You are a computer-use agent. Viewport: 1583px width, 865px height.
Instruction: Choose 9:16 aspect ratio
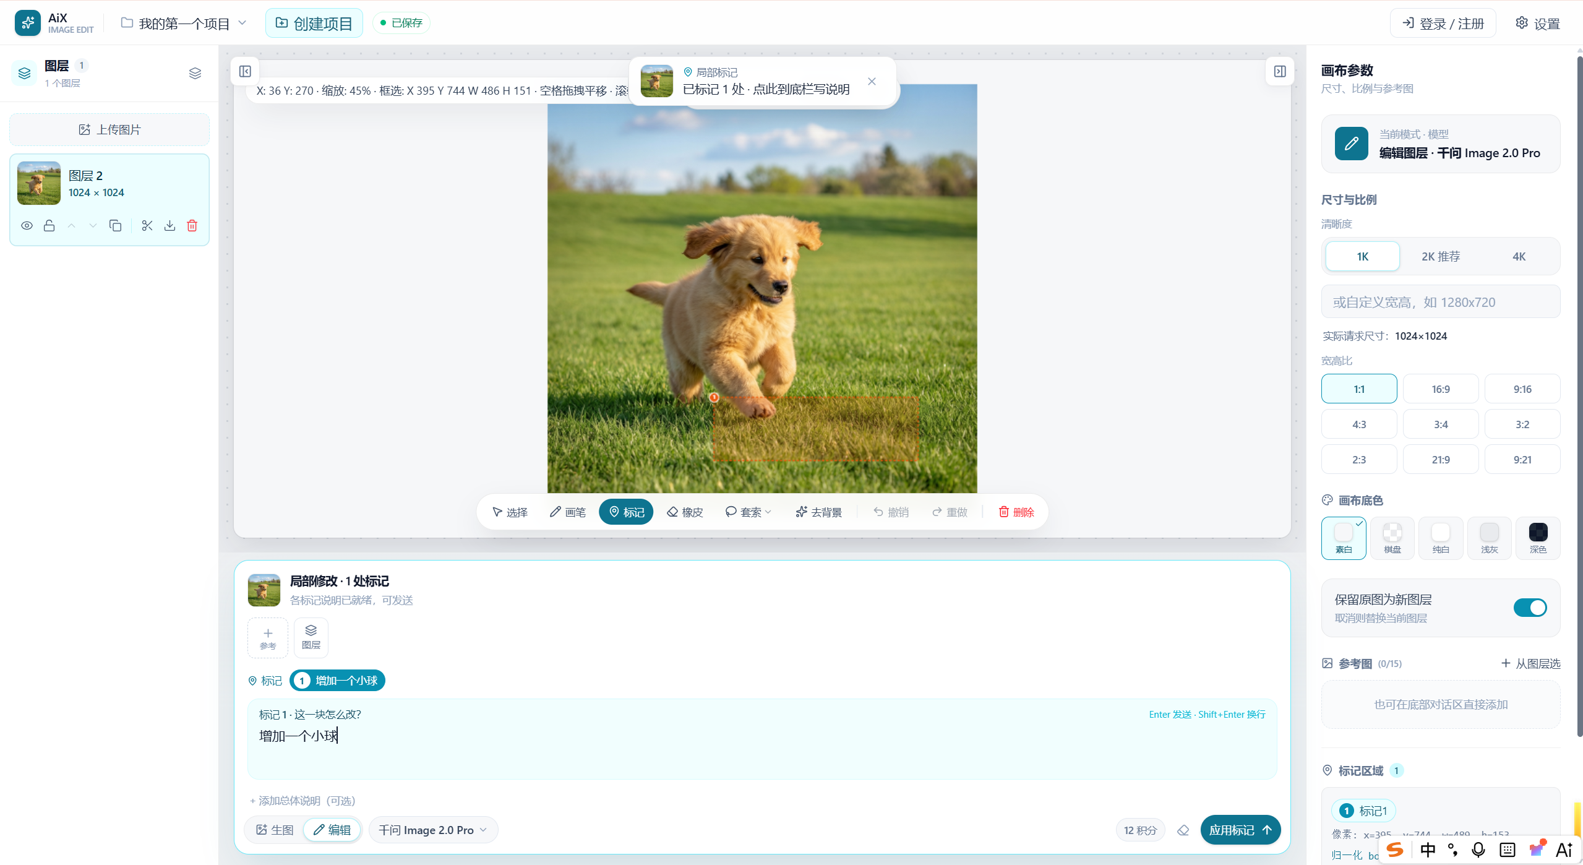(1522, 389)
